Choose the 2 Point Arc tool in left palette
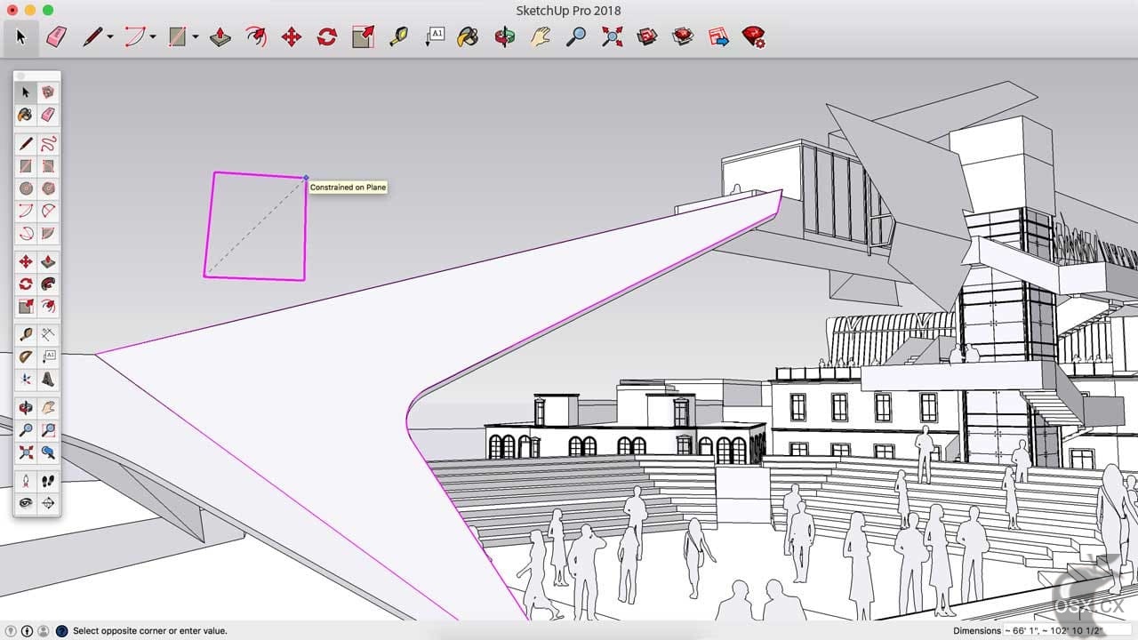This screenshot has width=1138, height=640. 48,211
